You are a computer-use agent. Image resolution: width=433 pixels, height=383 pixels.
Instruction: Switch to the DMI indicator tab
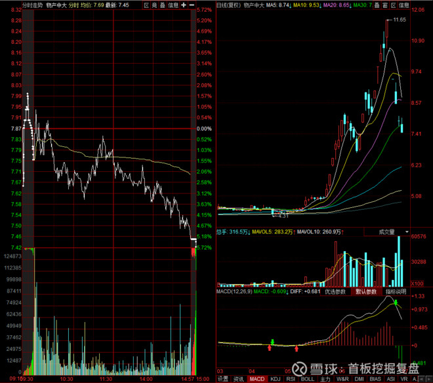point(360,379)
